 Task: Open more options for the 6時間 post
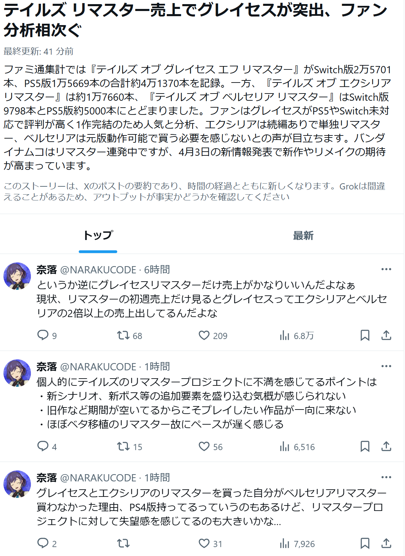386,269
